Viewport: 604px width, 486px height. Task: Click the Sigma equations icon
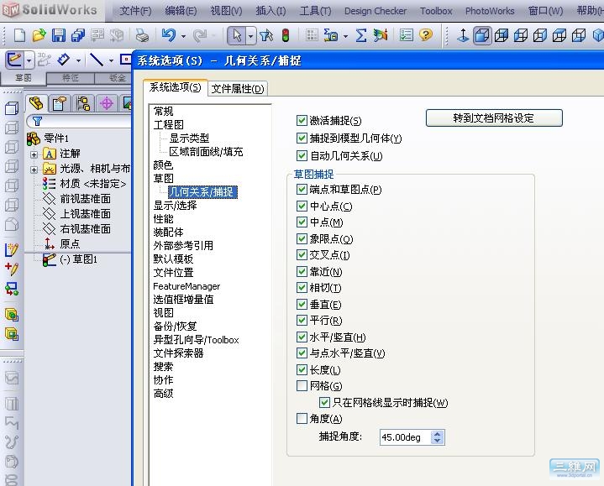361,35
